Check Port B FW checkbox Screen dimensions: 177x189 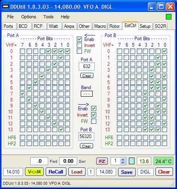(x=93, y=121)
